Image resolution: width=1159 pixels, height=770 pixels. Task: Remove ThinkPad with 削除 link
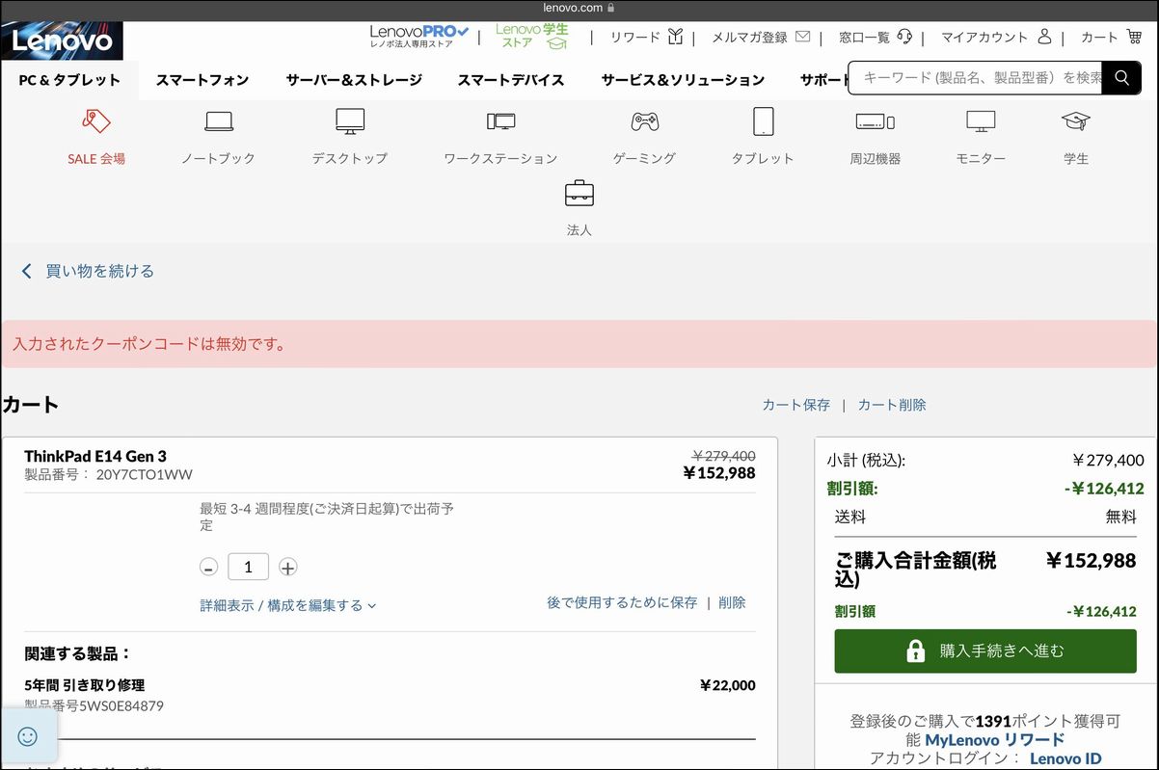(732, 602)
